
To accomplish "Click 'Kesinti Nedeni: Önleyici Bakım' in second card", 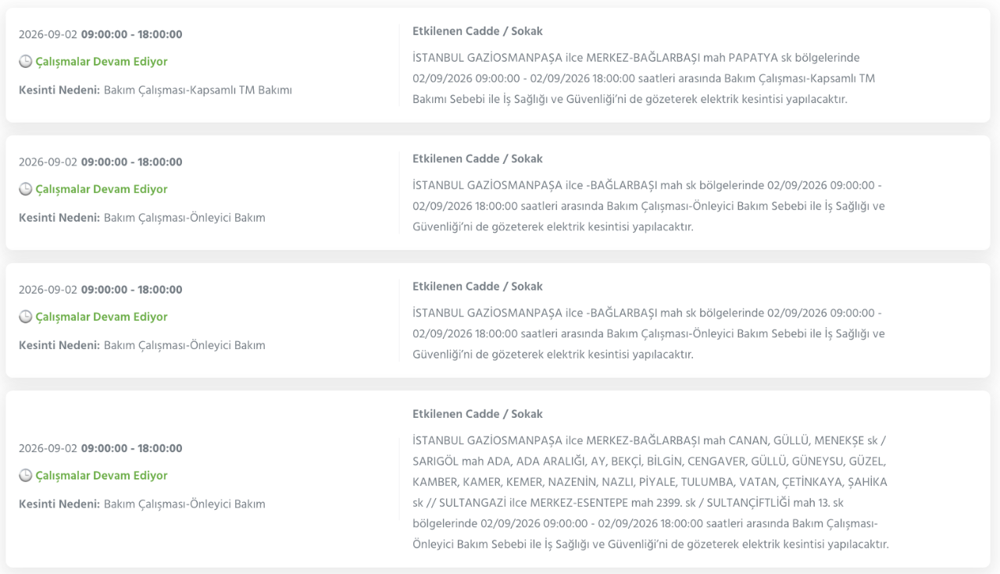I will pos(142,218).
